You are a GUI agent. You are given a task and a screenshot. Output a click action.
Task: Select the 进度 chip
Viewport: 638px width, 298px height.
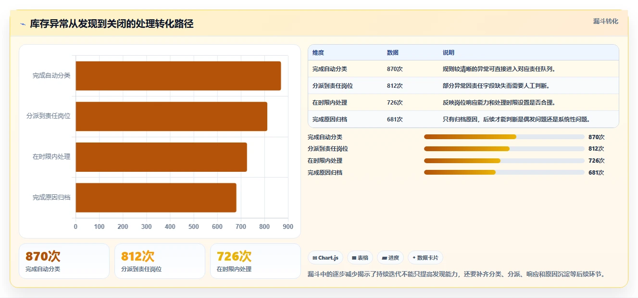point(390,258)
